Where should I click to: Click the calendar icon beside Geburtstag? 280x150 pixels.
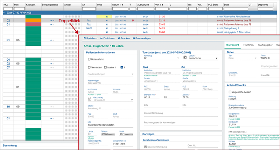pyautogui.click(x=90, y=100)
